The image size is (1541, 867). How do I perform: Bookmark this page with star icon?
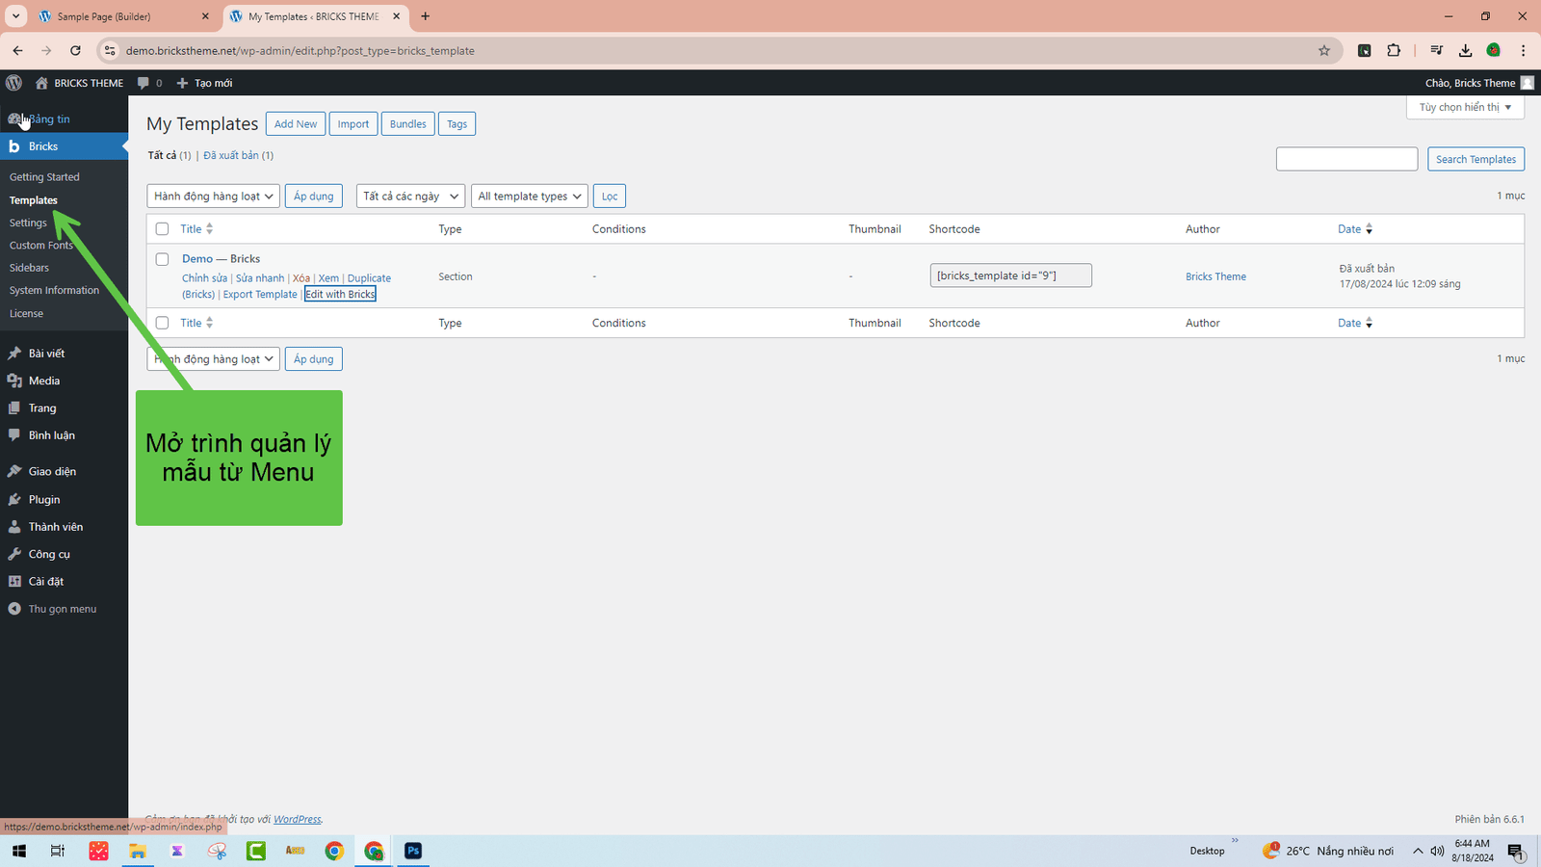(1324, 50)
